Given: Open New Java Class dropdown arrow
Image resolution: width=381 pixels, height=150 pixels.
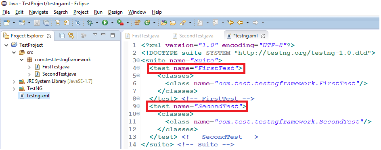Looking at the screenshot, I should [154, 23].
